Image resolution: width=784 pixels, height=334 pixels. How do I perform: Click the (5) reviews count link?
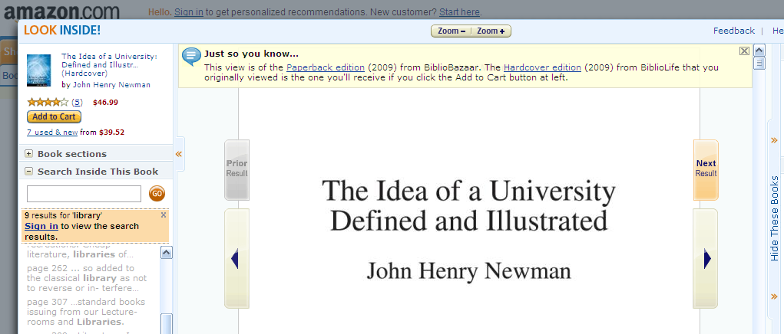[77, 102]
